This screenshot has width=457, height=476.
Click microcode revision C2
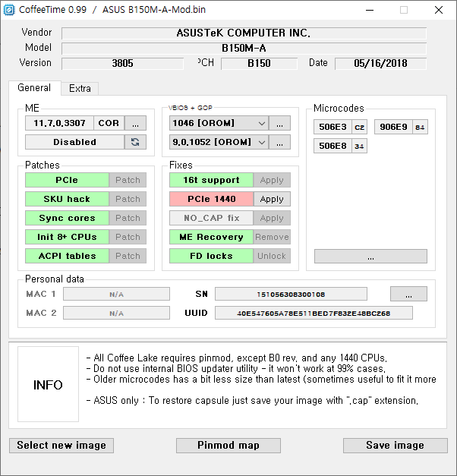click(x=360, y=128)
